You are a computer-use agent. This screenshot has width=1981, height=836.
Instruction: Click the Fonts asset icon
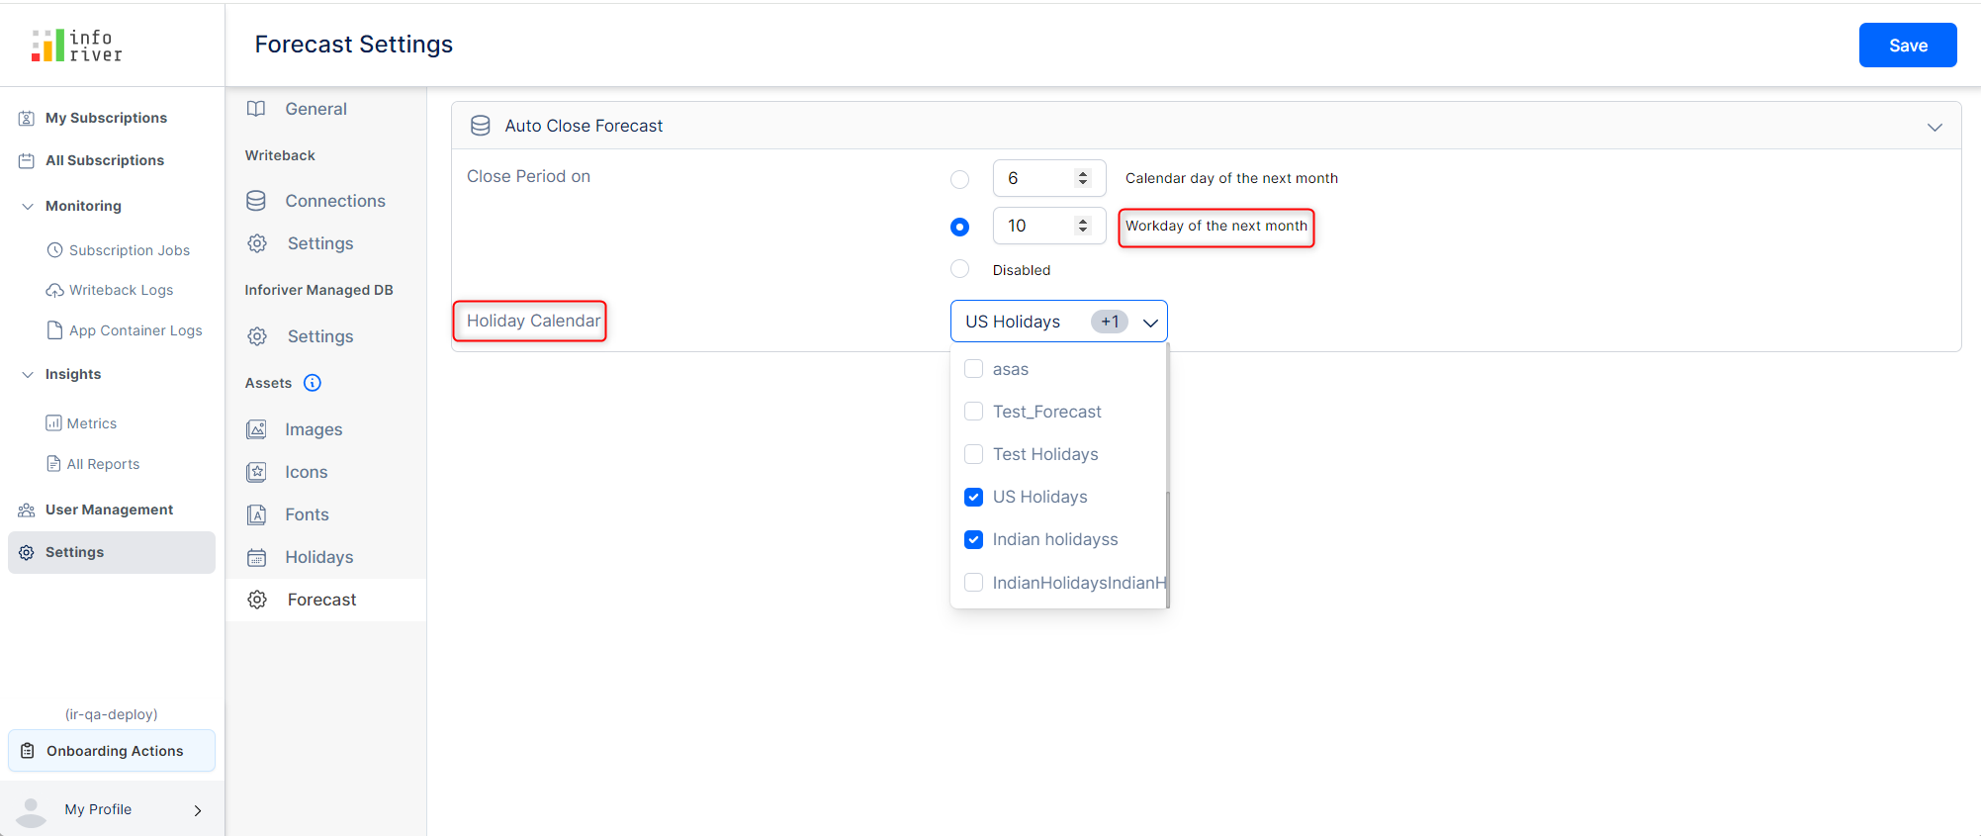pos(256,514)
